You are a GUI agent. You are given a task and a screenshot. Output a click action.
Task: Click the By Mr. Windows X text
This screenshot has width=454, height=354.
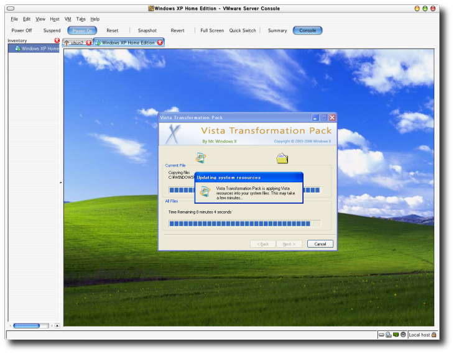coord(220,141)
